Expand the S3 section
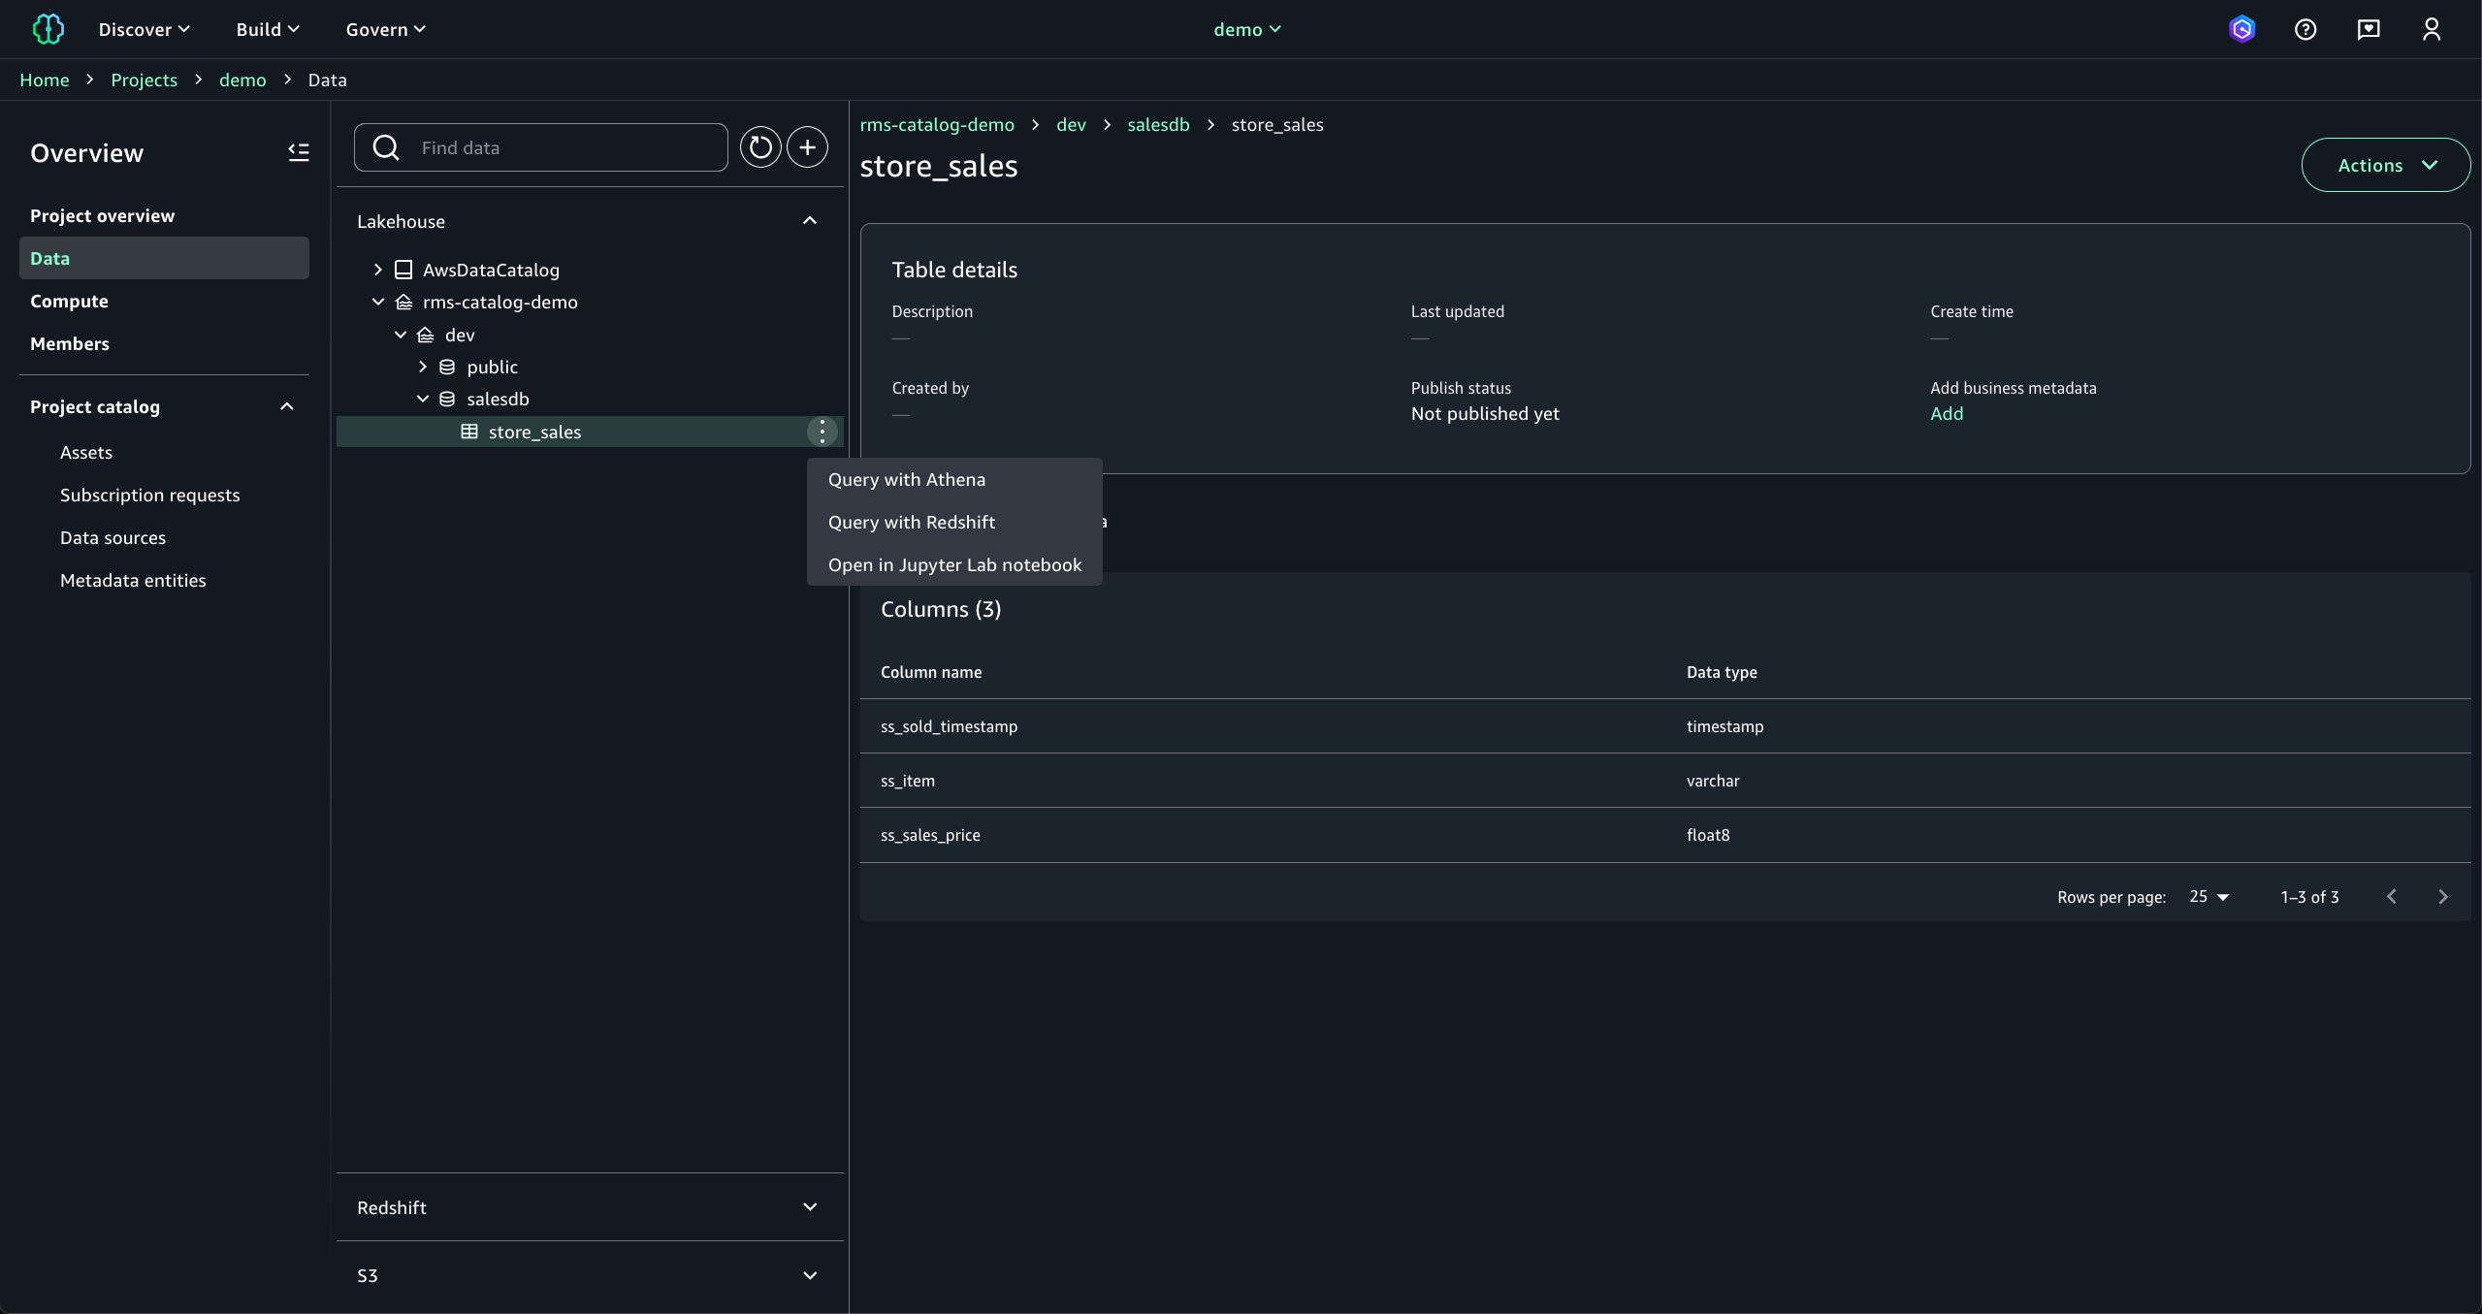2482x1314 pixels. [810, 1275]
